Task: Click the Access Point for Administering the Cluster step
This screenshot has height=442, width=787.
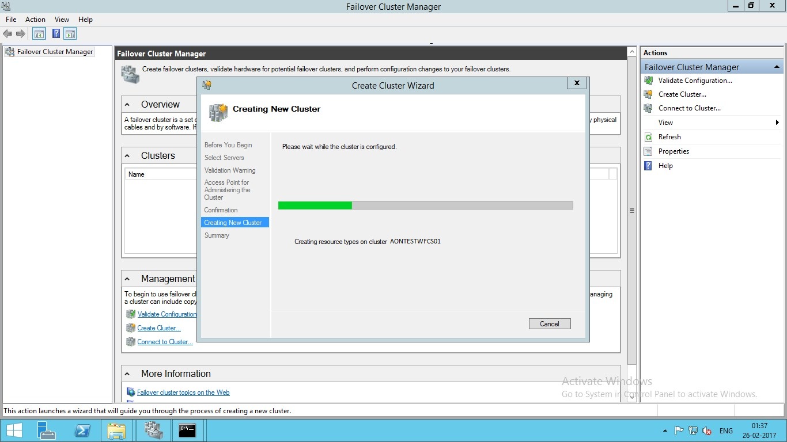Action: [228, 190]
